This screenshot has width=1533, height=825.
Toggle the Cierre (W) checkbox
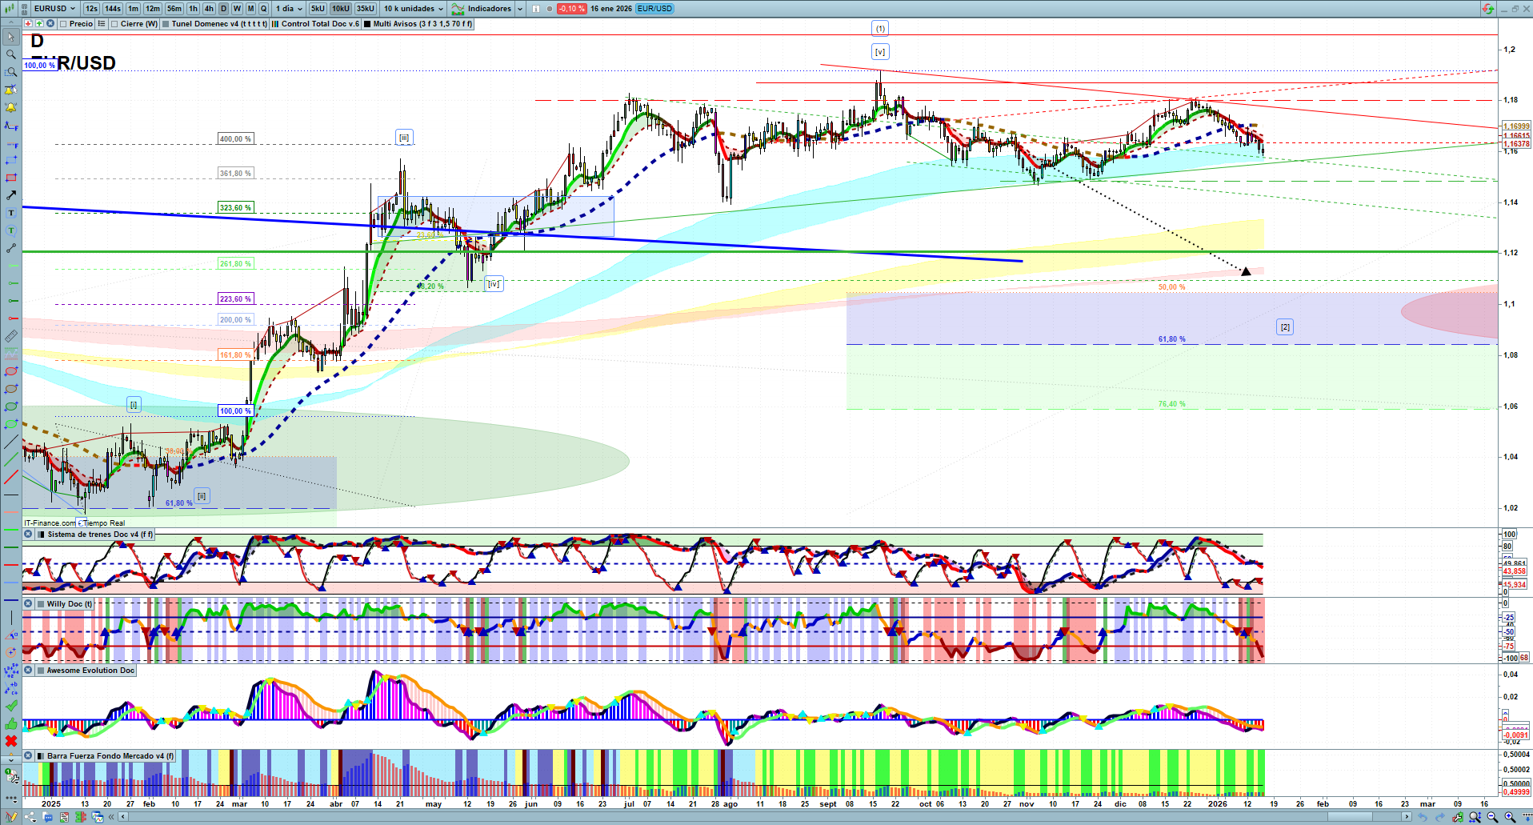pos(114,24)
